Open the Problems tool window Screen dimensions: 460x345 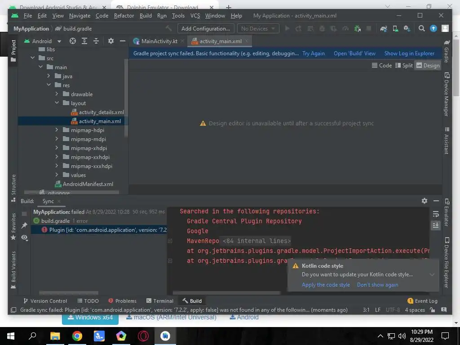tap(122, 301)
